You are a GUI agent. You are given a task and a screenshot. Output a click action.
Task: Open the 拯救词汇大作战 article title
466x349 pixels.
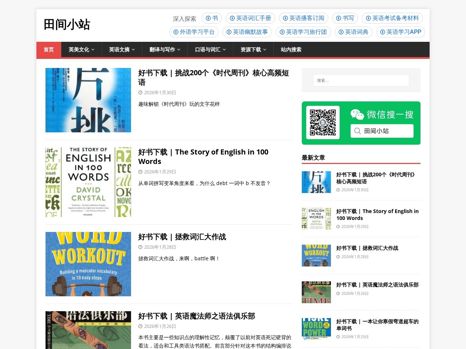(182, 237)
